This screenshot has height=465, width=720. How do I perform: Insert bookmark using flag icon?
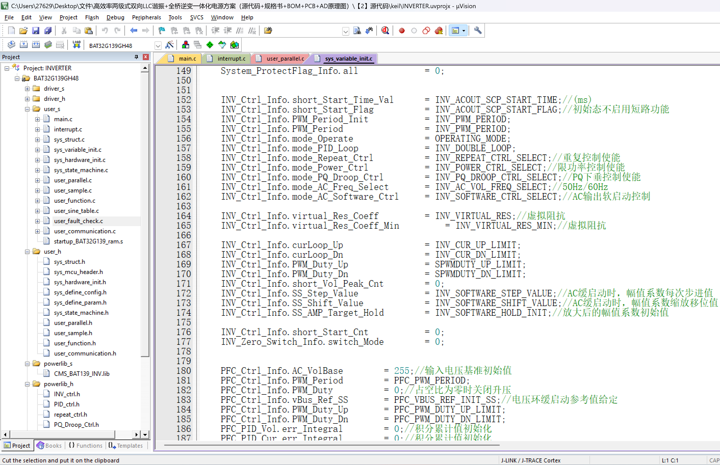pyautogui.click(x=162, y=31)
